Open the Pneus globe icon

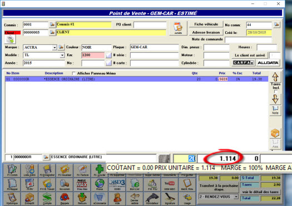[x=100, y=184]
